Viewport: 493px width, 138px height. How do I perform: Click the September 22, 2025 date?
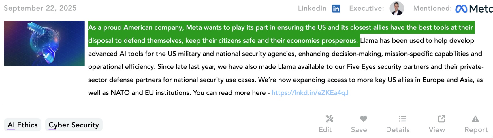[40, 8]
